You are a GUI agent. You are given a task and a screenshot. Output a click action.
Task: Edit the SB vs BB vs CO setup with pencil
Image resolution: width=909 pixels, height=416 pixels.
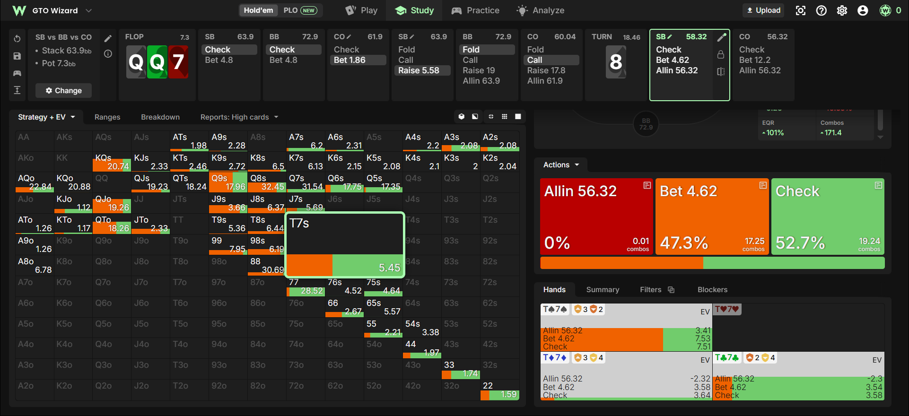click(x=108, y=38)
